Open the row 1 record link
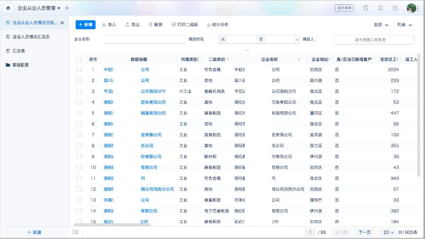Screen dimensions: 425x239 126,70
